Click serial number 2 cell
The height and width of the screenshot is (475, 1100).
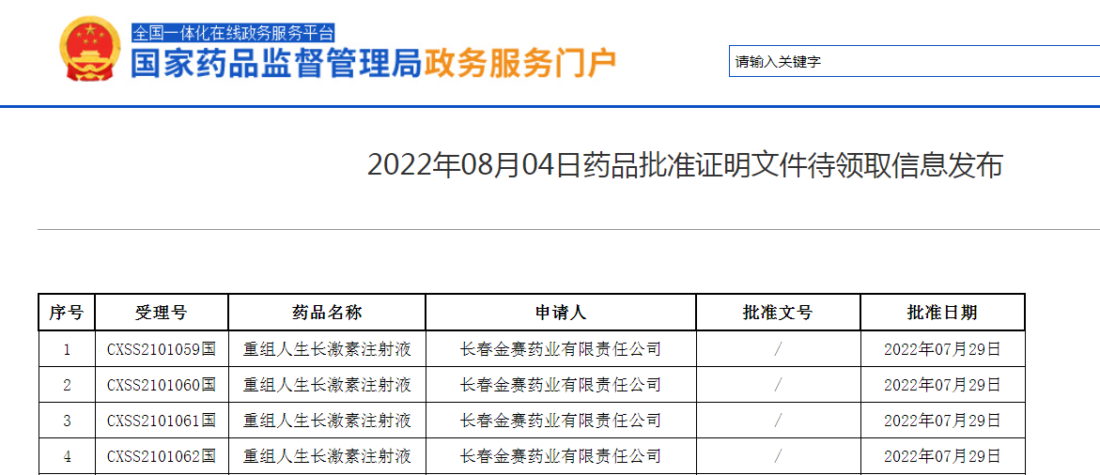click(x=68, y=385)
